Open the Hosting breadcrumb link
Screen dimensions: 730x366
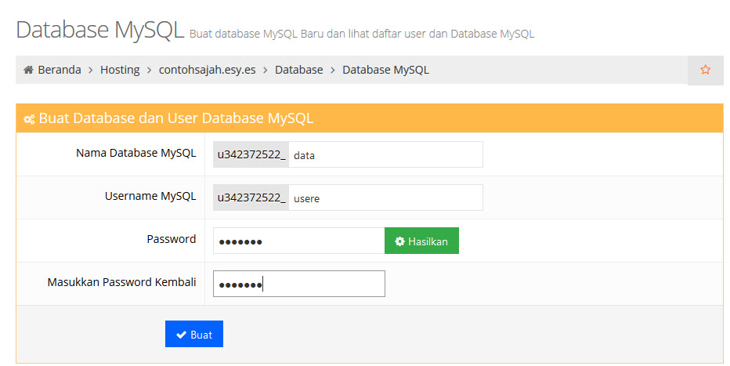[x=119, y=70]
